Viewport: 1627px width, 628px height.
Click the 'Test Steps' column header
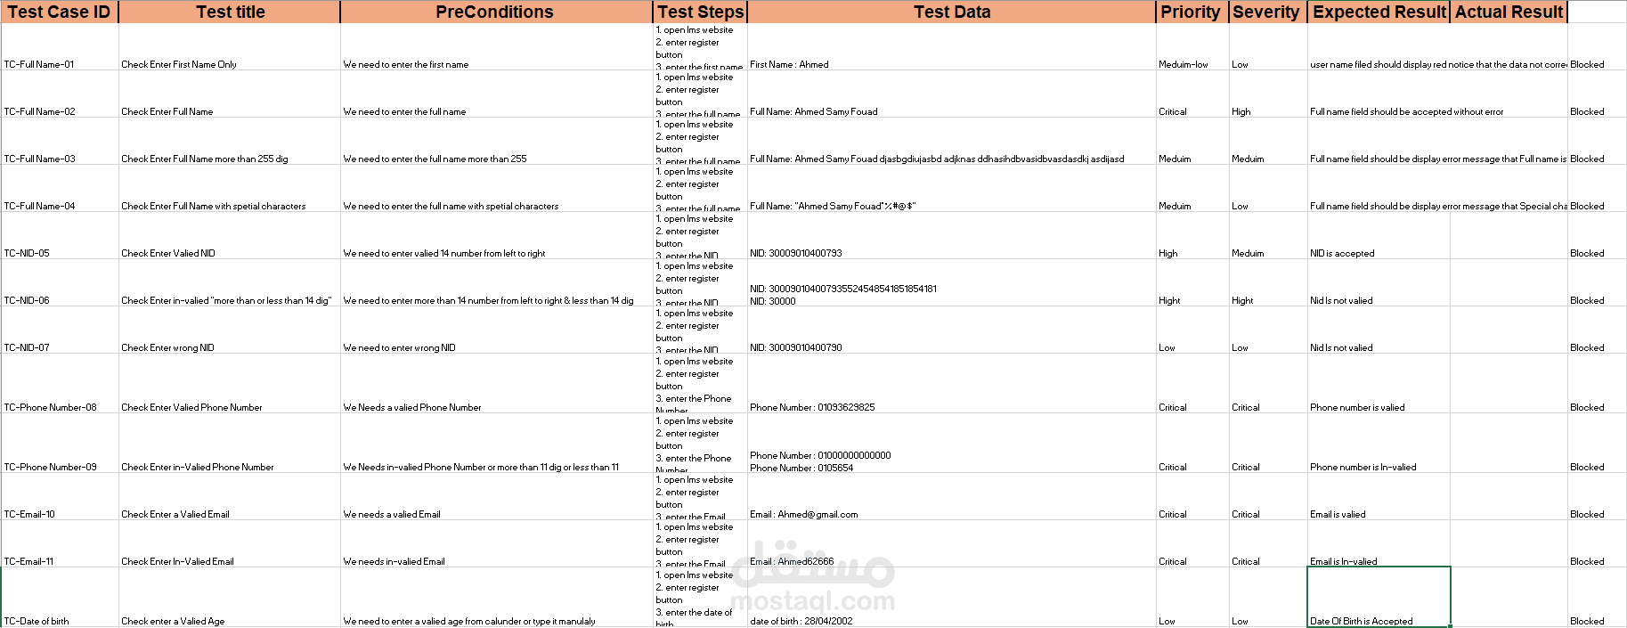tap(700, 12)
